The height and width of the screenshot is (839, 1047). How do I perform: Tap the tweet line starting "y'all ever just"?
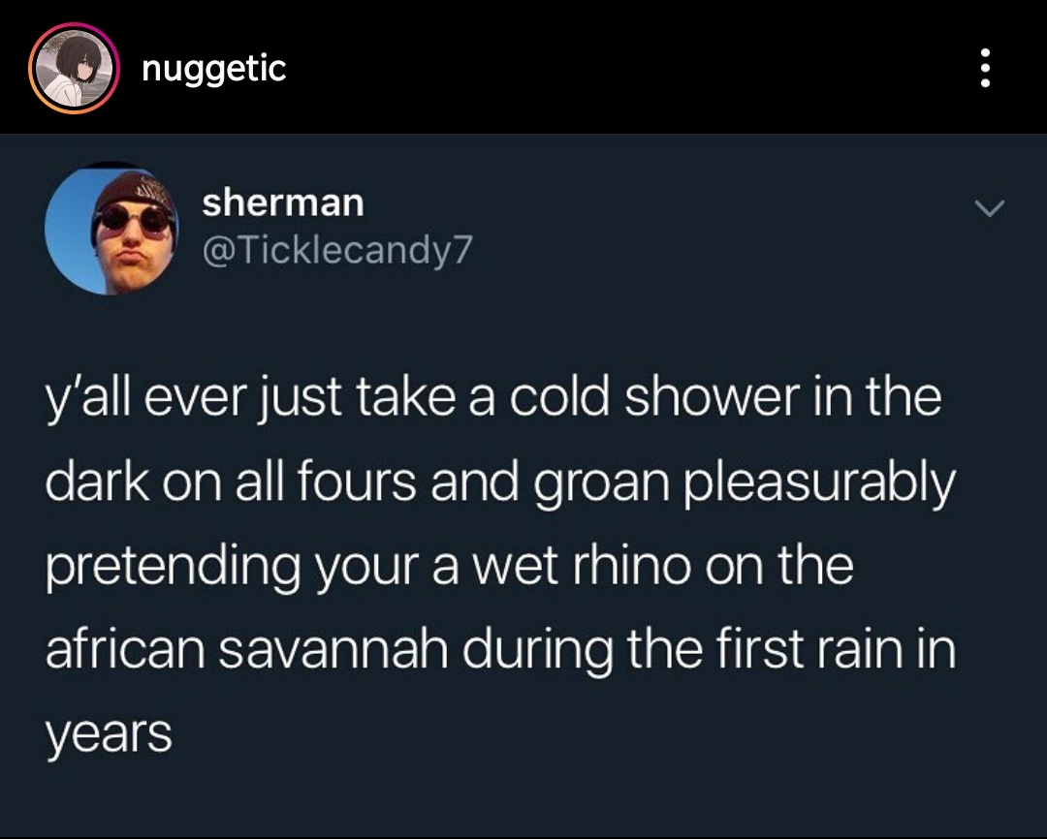[493, 398]
